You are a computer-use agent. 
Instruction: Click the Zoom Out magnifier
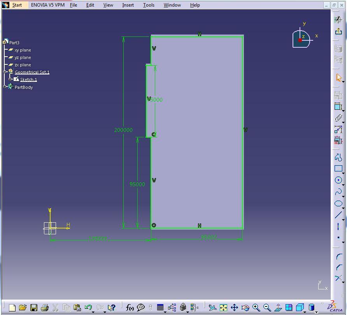[x=267, y=307]
